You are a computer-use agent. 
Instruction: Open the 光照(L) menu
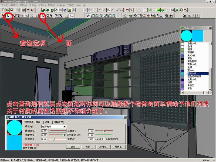[42, 5]
